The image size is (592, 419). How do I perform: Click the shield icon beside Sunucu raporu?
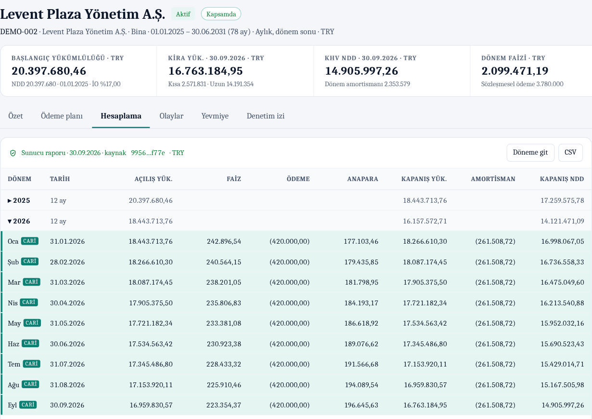tap(13, 153)
